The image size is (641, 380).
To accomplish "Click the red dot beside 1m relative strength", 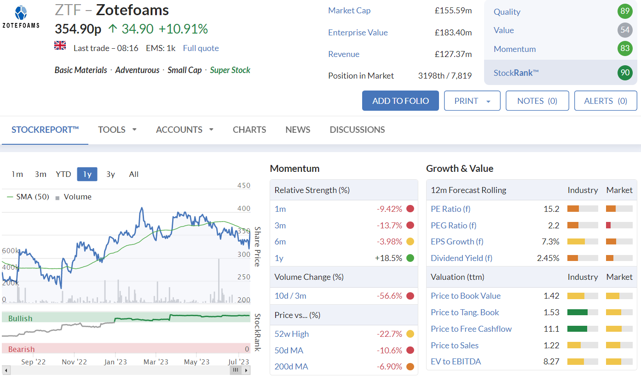I will click(x=410, y=209).
